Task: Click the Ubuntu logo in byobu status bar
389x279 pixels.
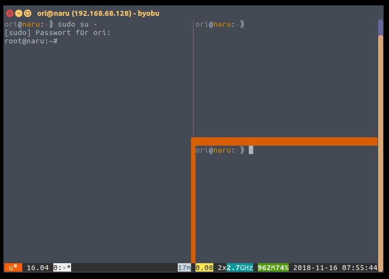Action: pos(13,268)
